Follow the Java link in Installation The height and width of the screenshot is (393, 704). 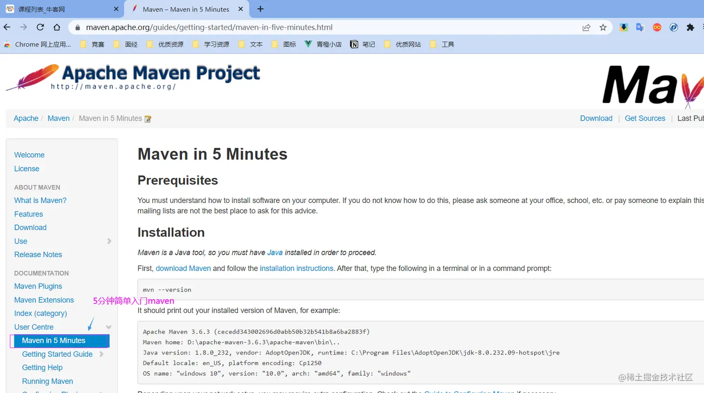coord(275,252)
